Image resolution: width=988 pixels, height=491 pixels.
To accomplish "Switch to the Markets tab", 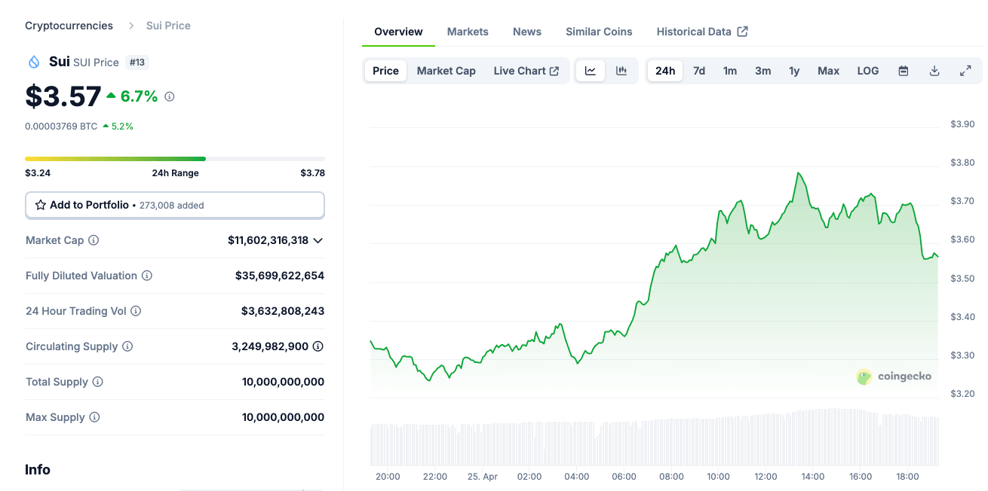I will tap(468, 32).
